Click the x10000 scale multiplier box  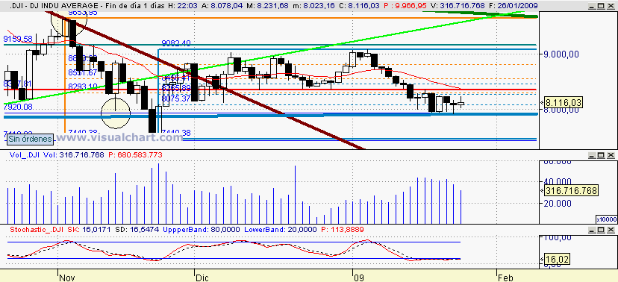point(606,219)
